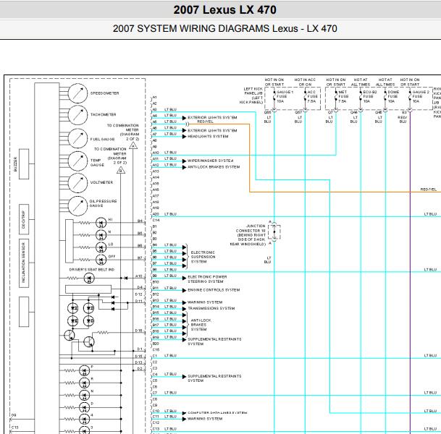Select the P gear indicator LED symbol

coord(85,370)
